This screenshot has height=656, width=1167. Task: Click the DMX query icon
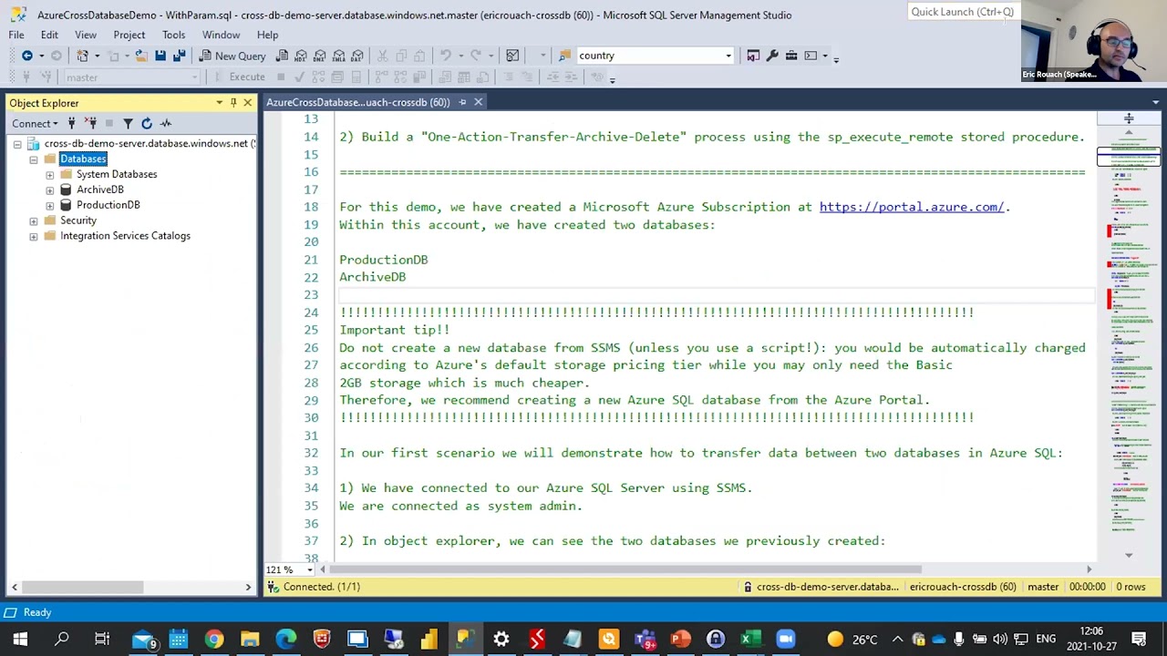(320, 56)
